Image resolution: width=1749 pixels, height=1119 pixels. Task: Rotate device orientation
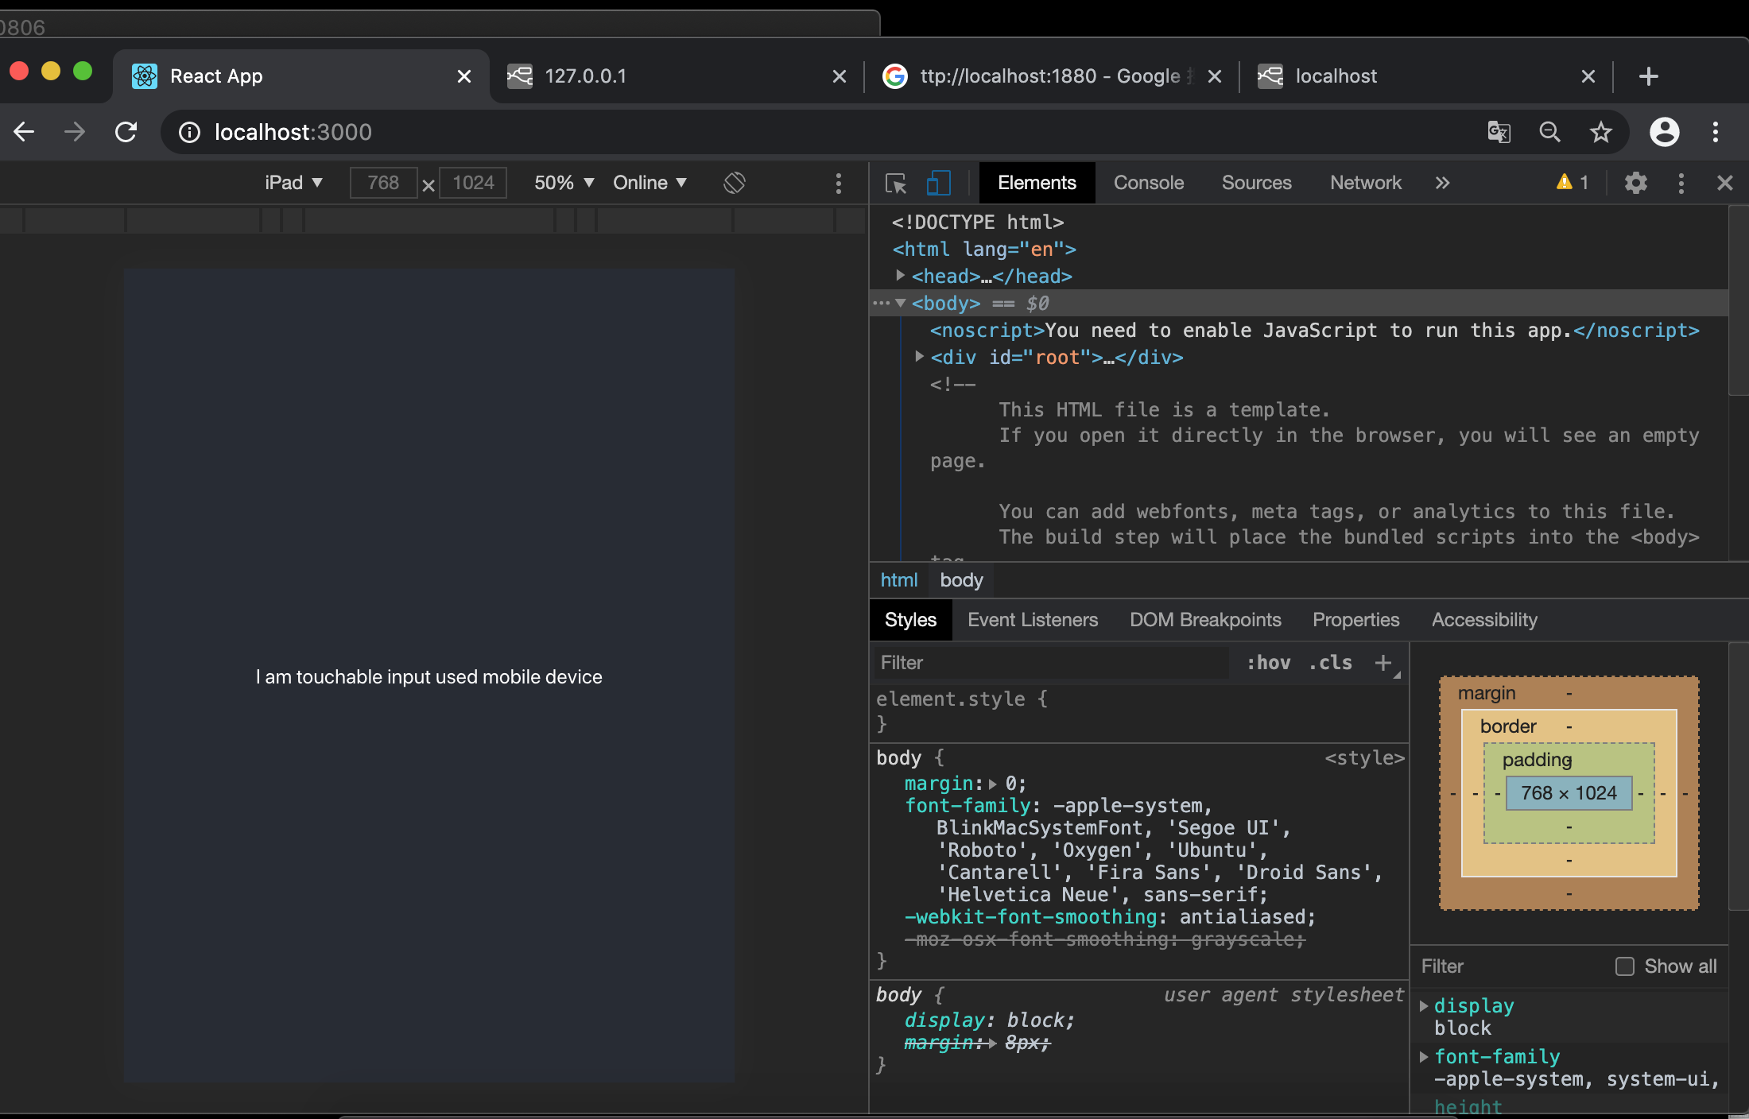click(735, 183)
